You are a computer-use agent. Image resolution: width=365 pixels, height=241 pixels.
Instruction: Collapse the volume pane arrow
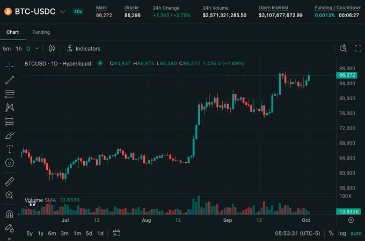(19, 214)
